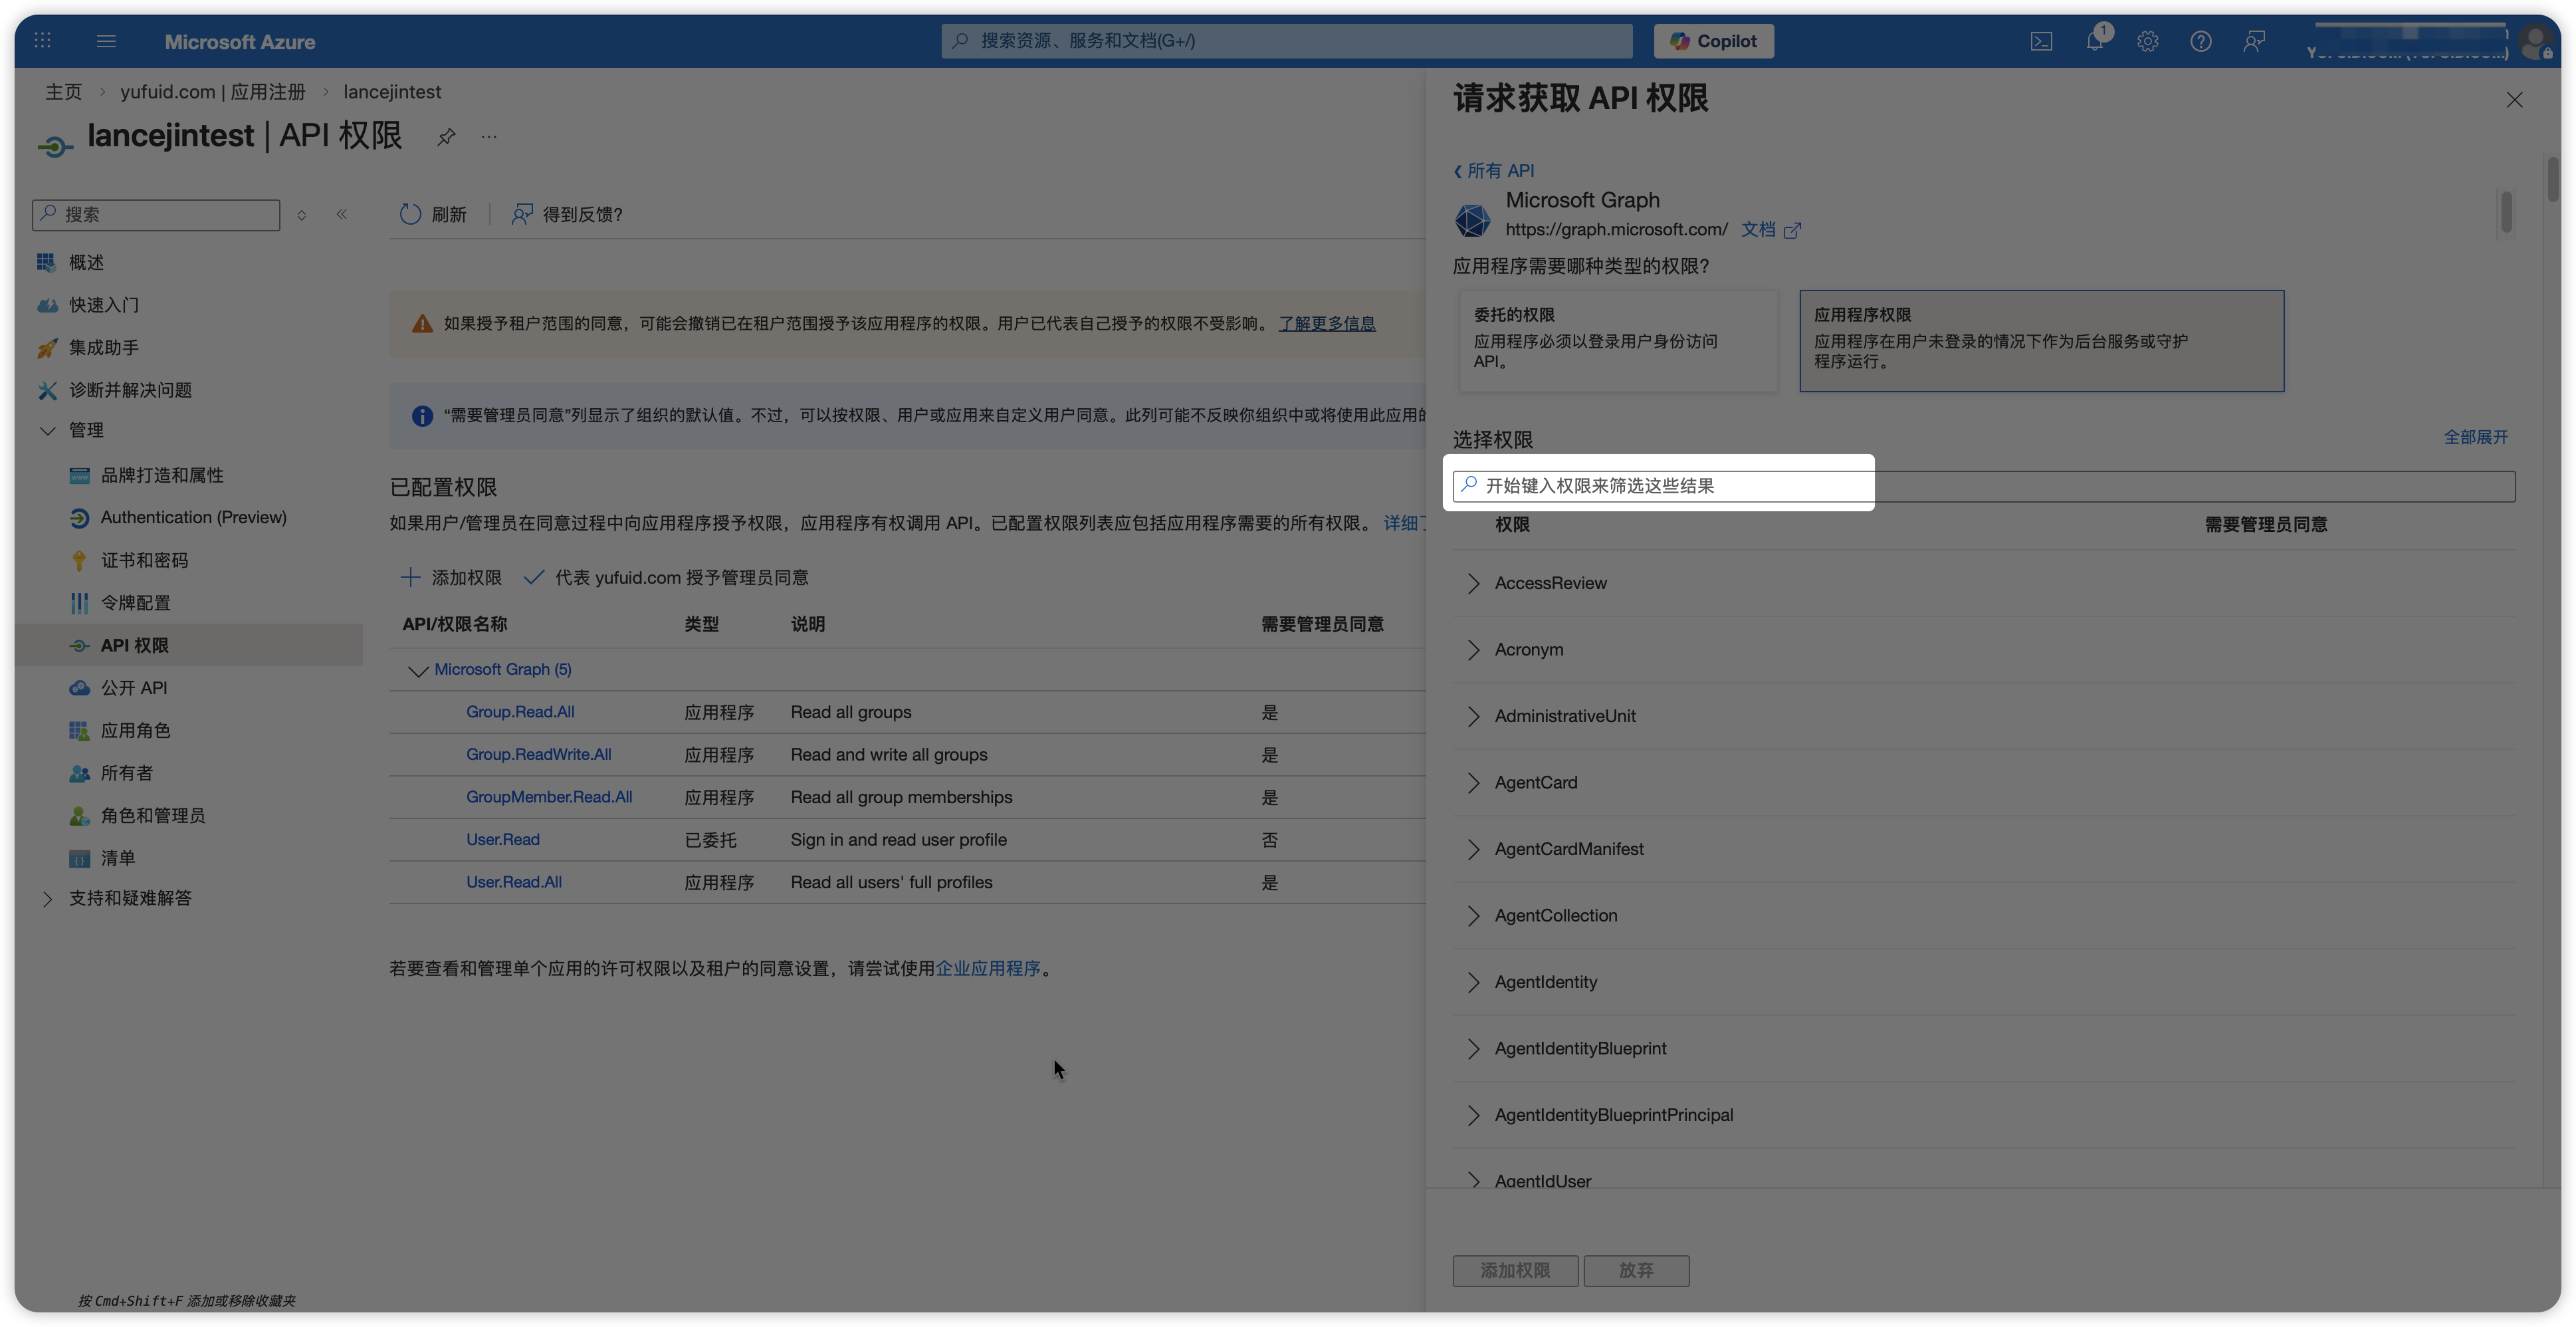This screenshot has height=1327, width=2576.
Task: Toggle the hamburger portal menu
Action: pyautogui.click(x=106, y=41)
